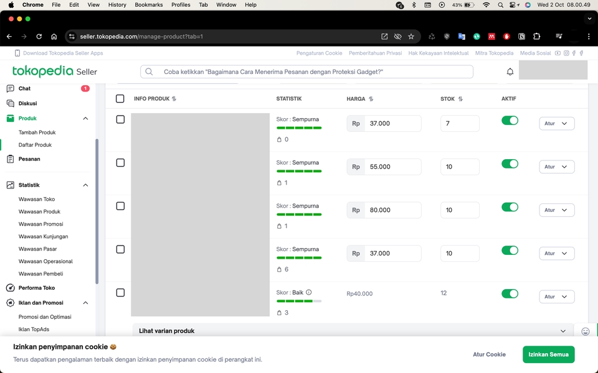Sort products by Harga arrows
The width and height of the screenshot is (598, 373).
371,99
